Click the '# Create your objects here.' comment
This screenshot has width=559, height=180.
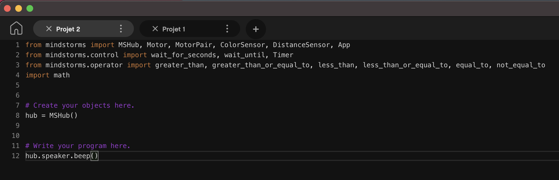tap(80, 105)
